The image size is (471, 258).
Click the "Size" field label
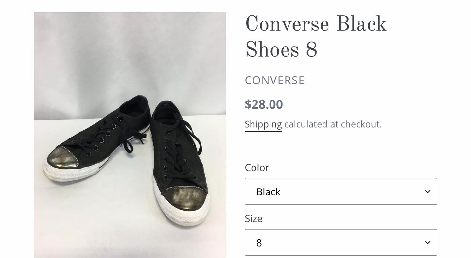pyautogui.click(x=253, y=219)
